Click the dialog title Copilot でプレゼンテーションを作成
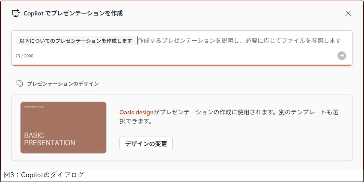The width and height of the screenshot is (364, 182). tap(73, 13)
